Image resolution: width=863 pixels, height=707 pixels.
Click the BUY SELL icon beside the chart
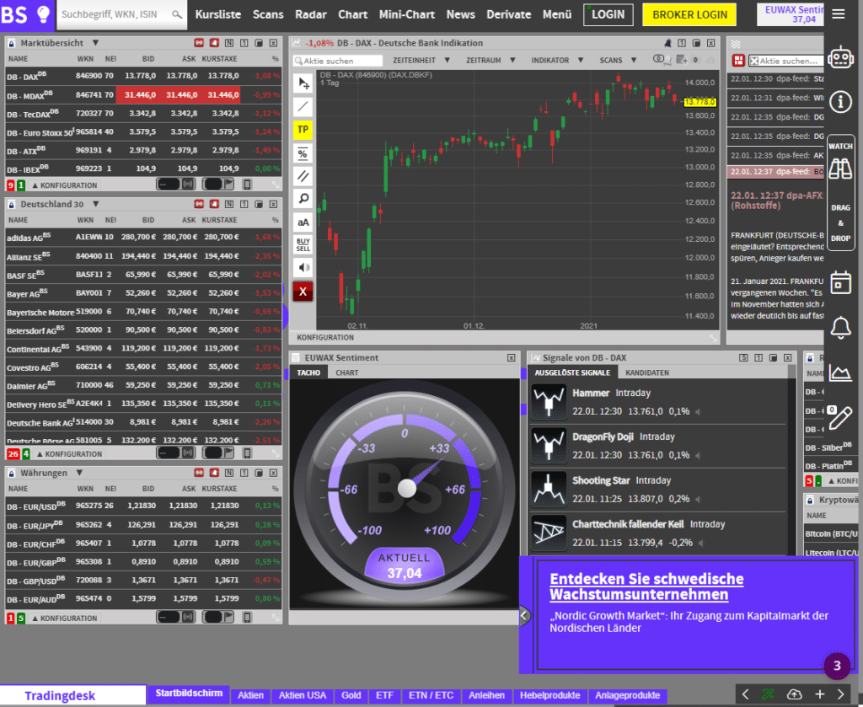pos(302,244)
